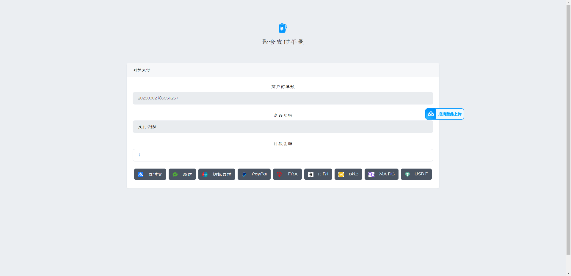Click the scrollbar down arrow

click(569, 273)
